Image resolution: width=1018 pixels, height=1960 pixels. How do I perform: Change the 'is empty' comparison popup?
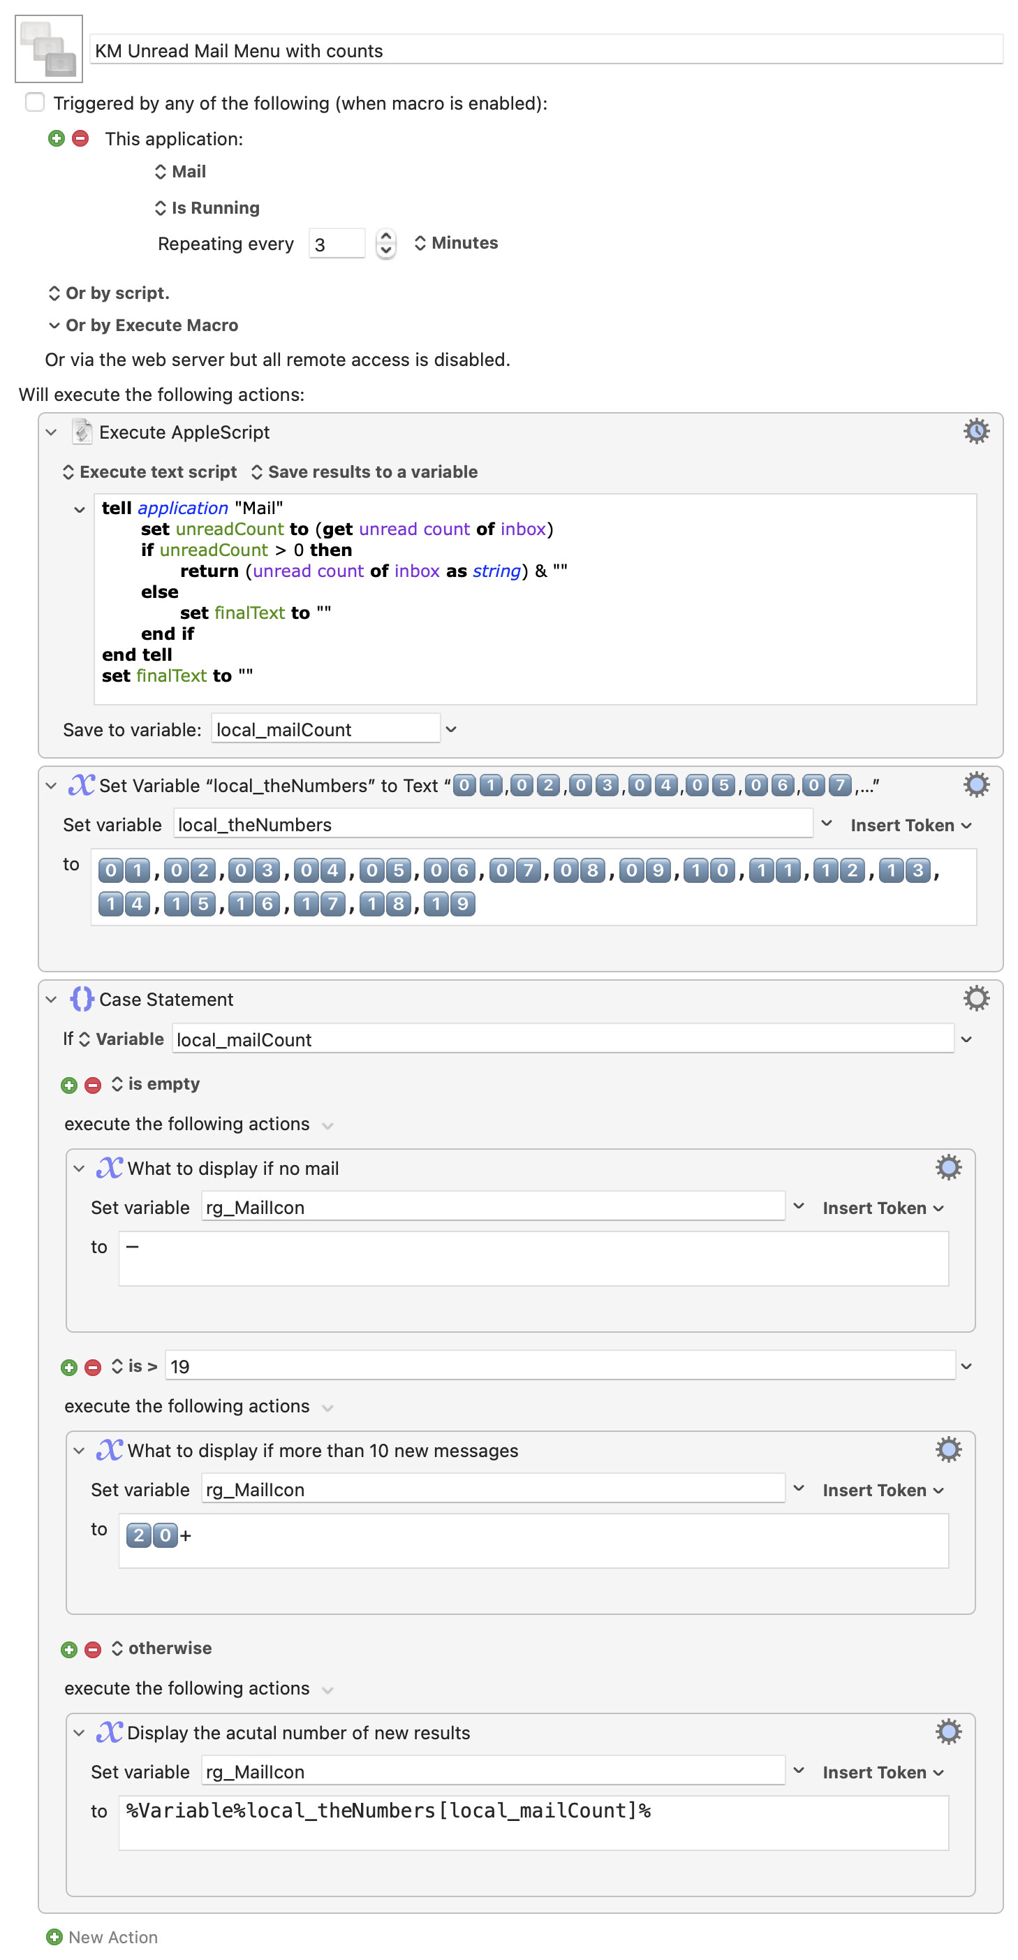click(155, 1083)
